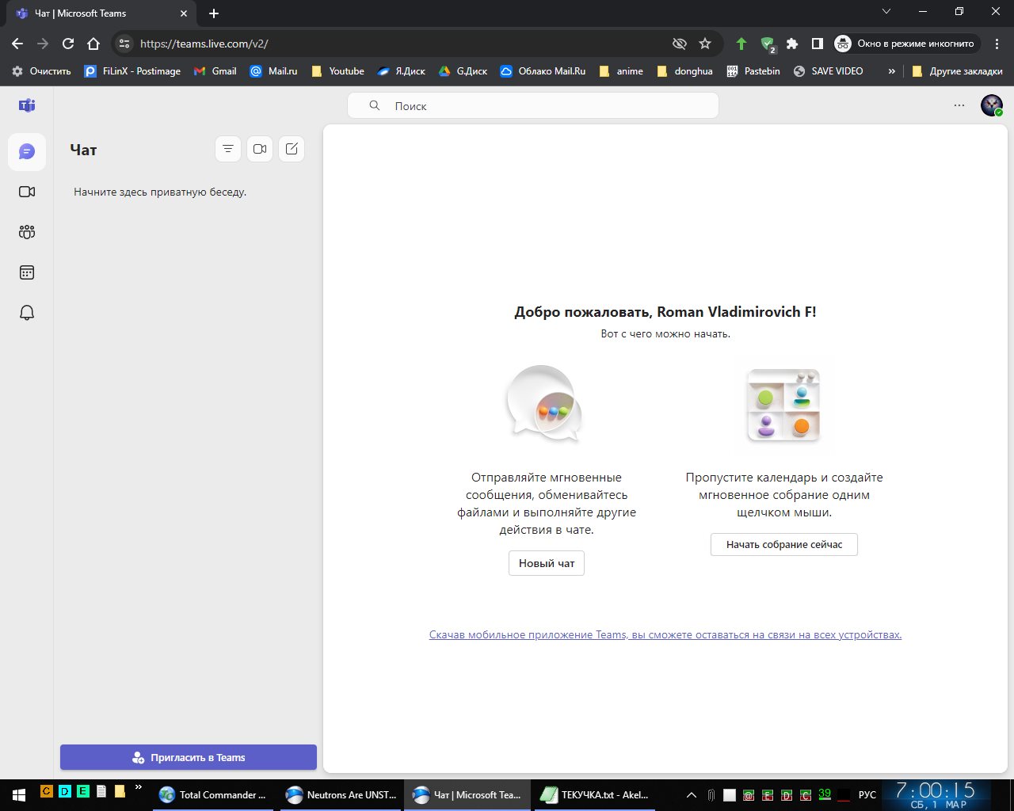Open the taskbar clock showing 7:00:15
1014x811 pixels.
(936, 794)
